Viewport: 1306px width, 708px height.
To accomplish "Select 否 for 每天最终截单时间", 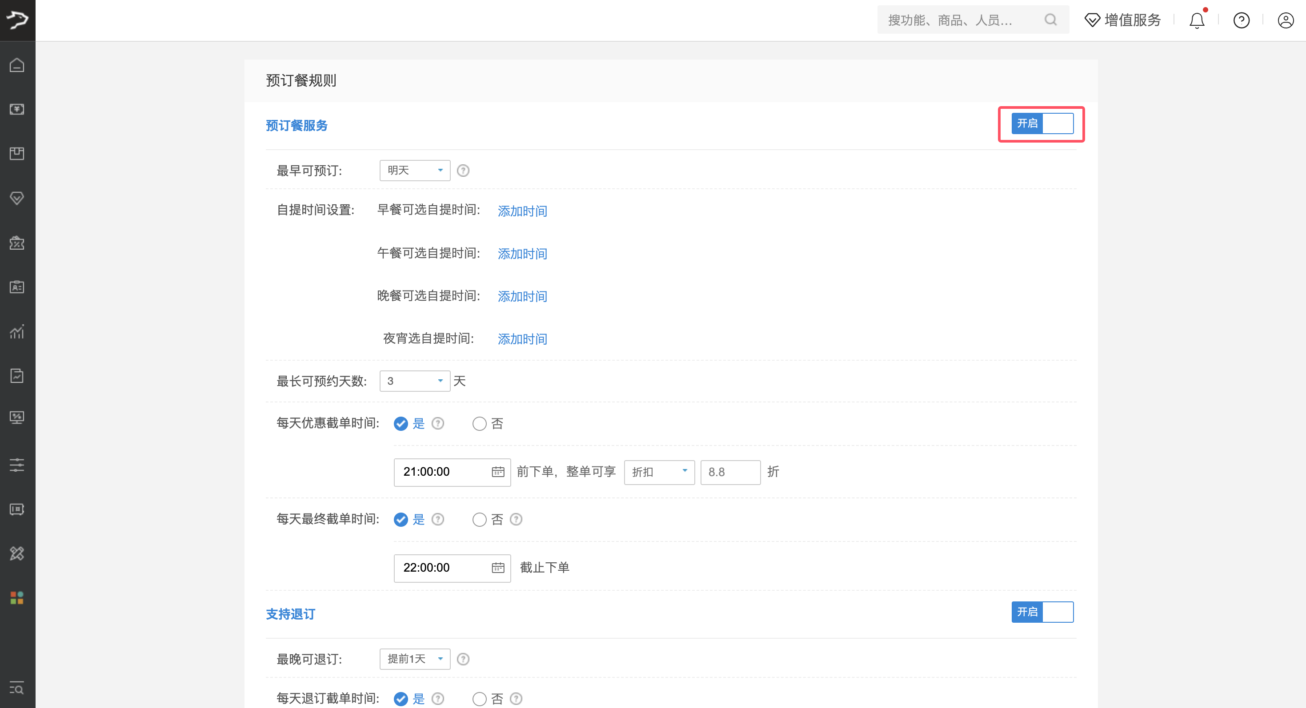I will (479, 520).
